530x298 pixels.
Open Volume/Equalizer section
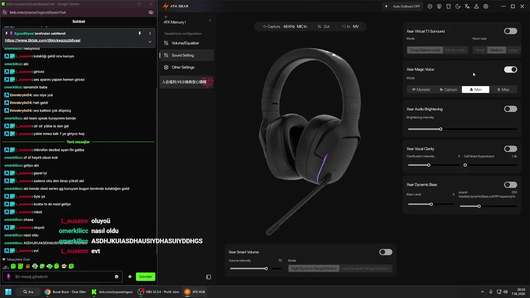186,43
